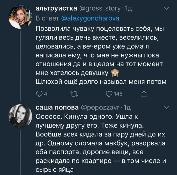Tap the share icon under the first tweet
The height and width of the screenshot is (175, 177).
(x=144, y=94)
